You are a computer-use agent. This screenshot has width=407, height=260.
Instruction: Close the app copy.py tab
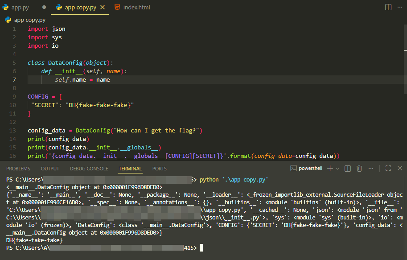(x=102, y=8)
